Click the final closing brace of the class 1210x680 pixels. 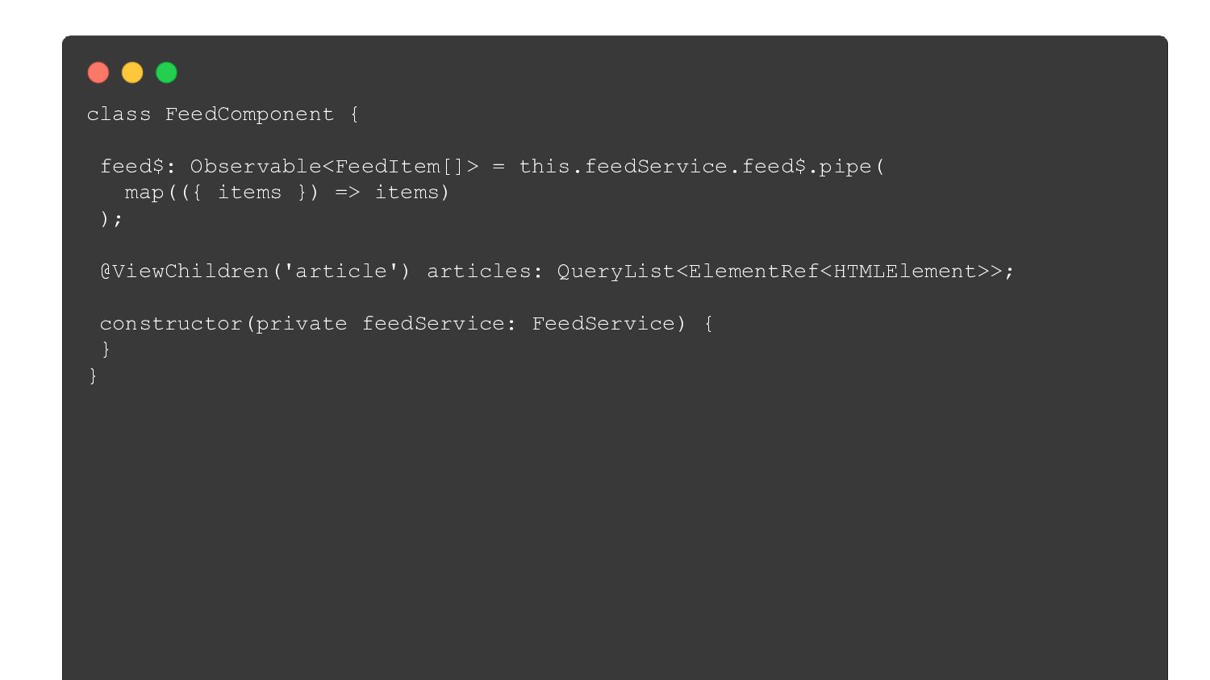click(x=93, y=376)
